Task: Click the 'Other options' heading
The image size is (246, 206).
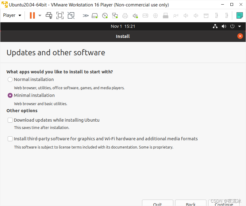Action: (22, 111)
